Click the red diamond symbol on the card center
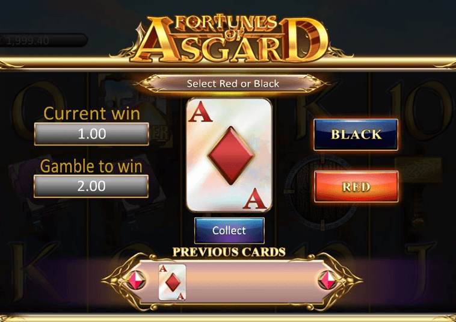The image size is (456, 322). [x=231, y=155]
